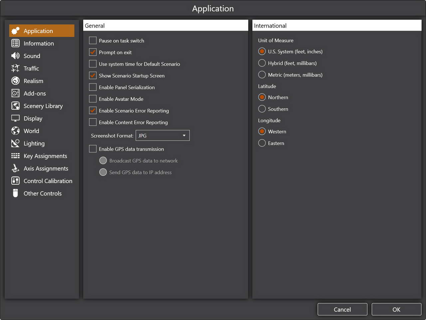Viewport: 426px width, 320px height.
Task: Select the Realism icon in sidebar
Action: (15, 81)
